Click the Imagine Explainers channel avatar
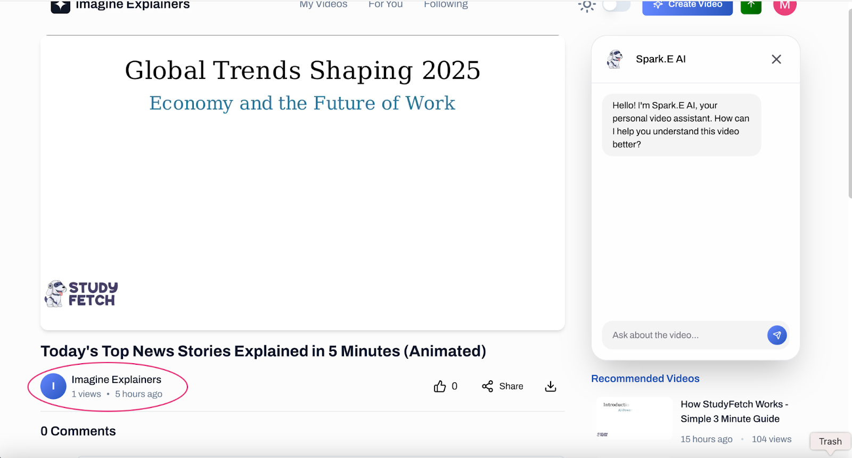The image size is (852, 458). click(x=53, y=386)
